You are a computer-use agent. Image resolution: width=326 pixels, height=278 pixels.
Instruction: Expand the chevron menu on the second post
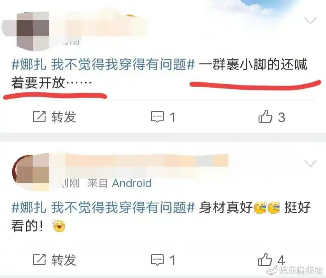(310, 163)
